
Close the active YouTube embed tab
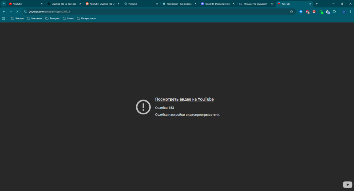[310, 4]
